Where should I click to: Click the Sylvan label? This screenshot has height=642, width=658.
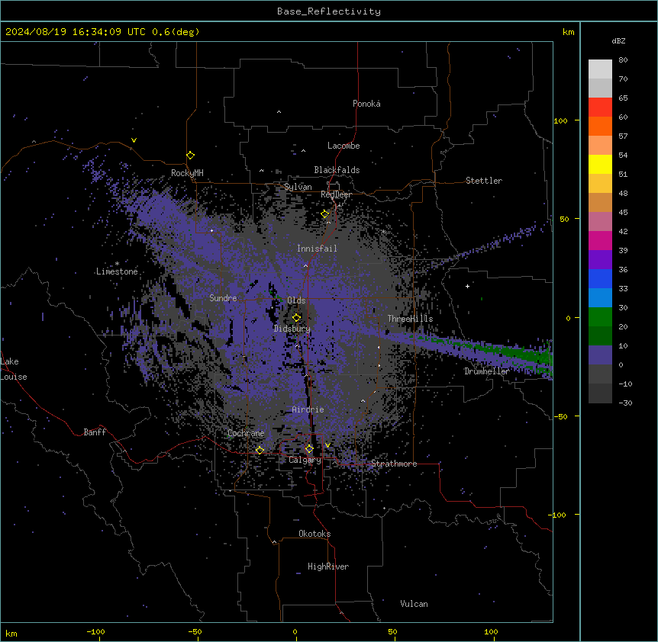[298, 187]
